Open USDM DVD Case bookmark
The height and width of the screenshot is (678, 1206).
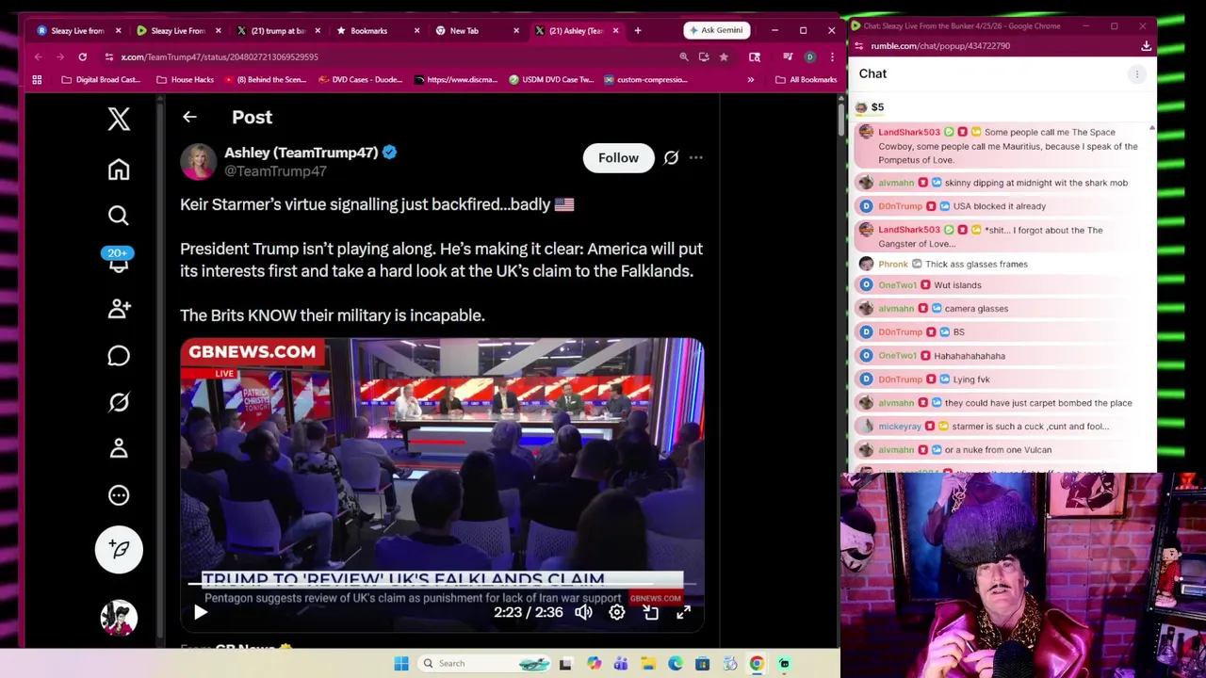(x=551, y=80)
